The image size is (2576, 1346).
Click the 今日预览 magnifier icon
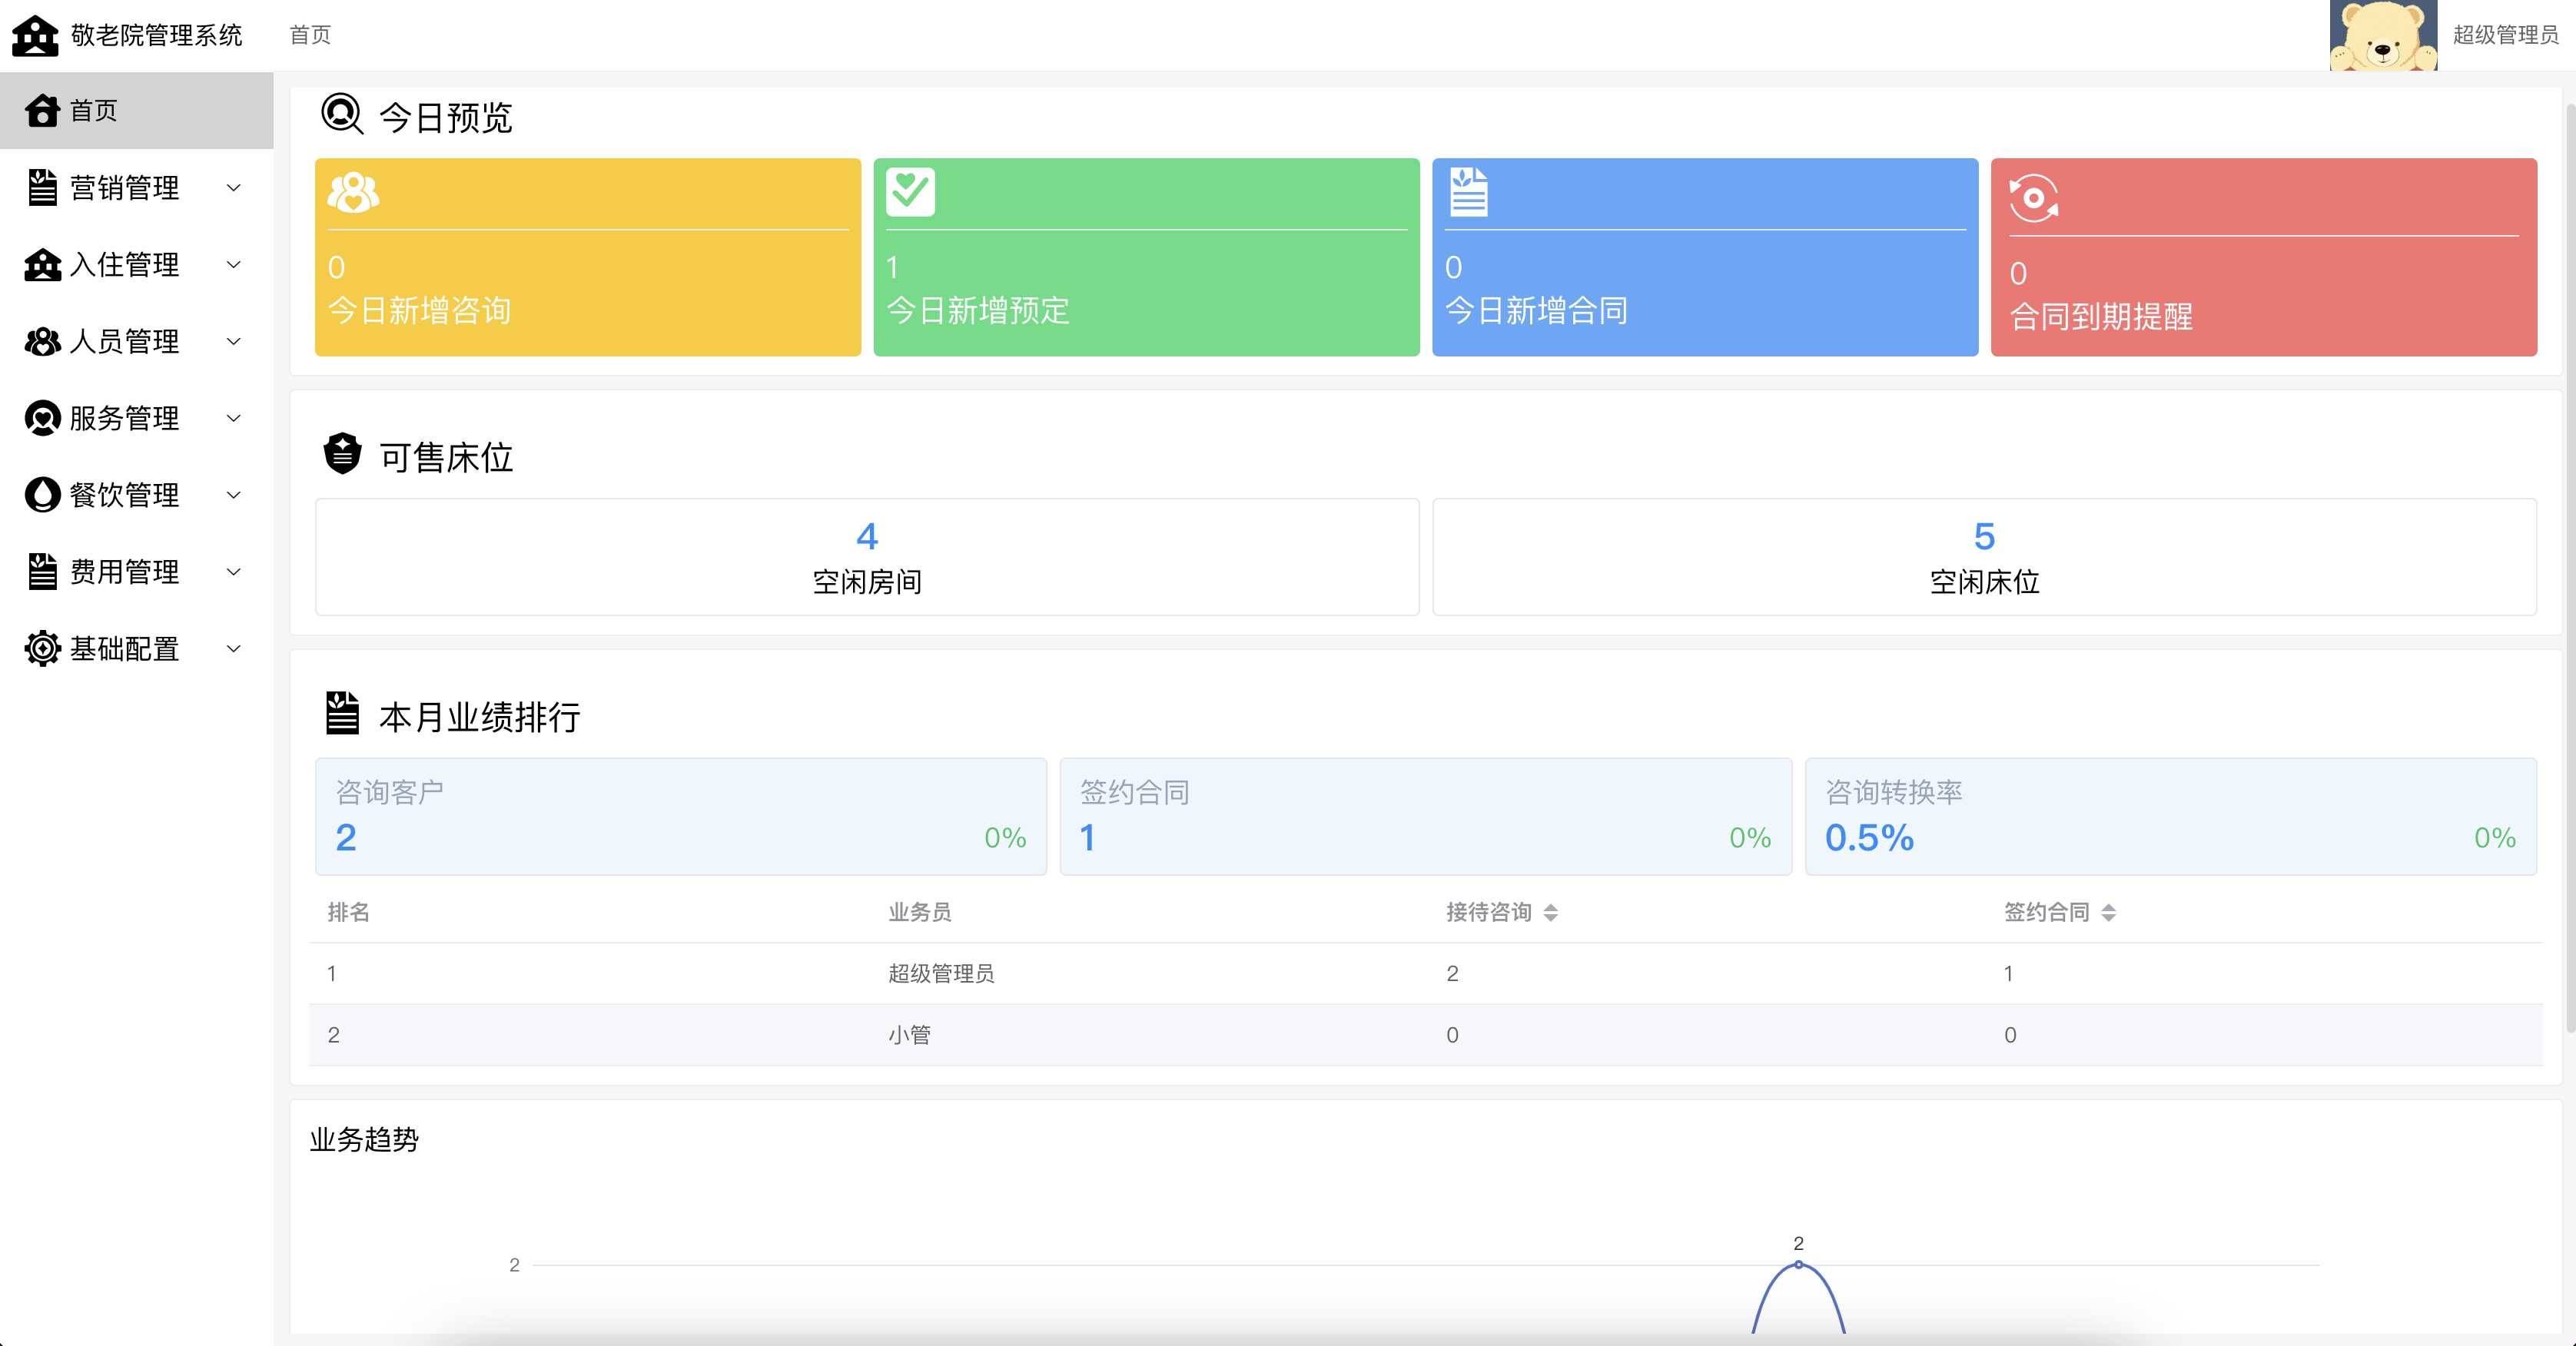pyautogui.click(x=341, y=114)
